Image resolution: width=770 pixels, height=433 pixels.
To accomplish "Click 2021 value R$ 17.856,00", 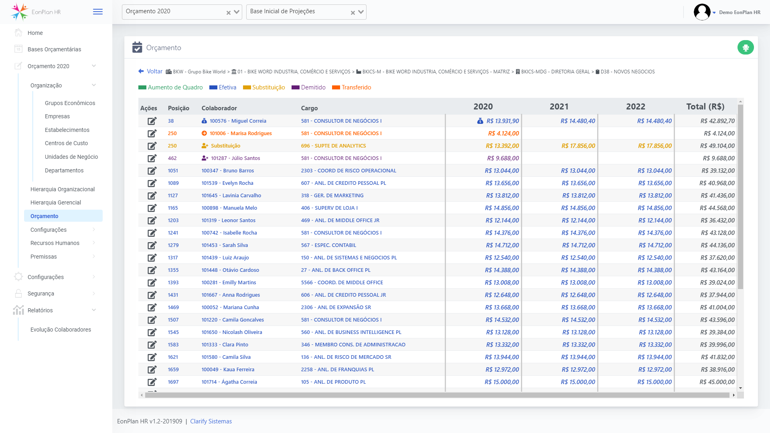I will click(x=578, y=146).
